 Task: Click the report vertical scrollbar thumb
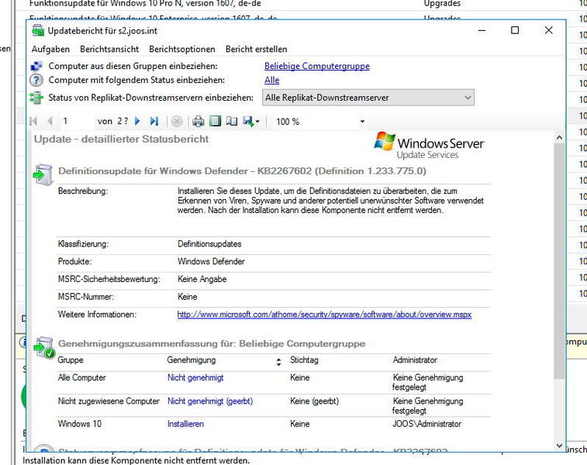click(559, 260)
